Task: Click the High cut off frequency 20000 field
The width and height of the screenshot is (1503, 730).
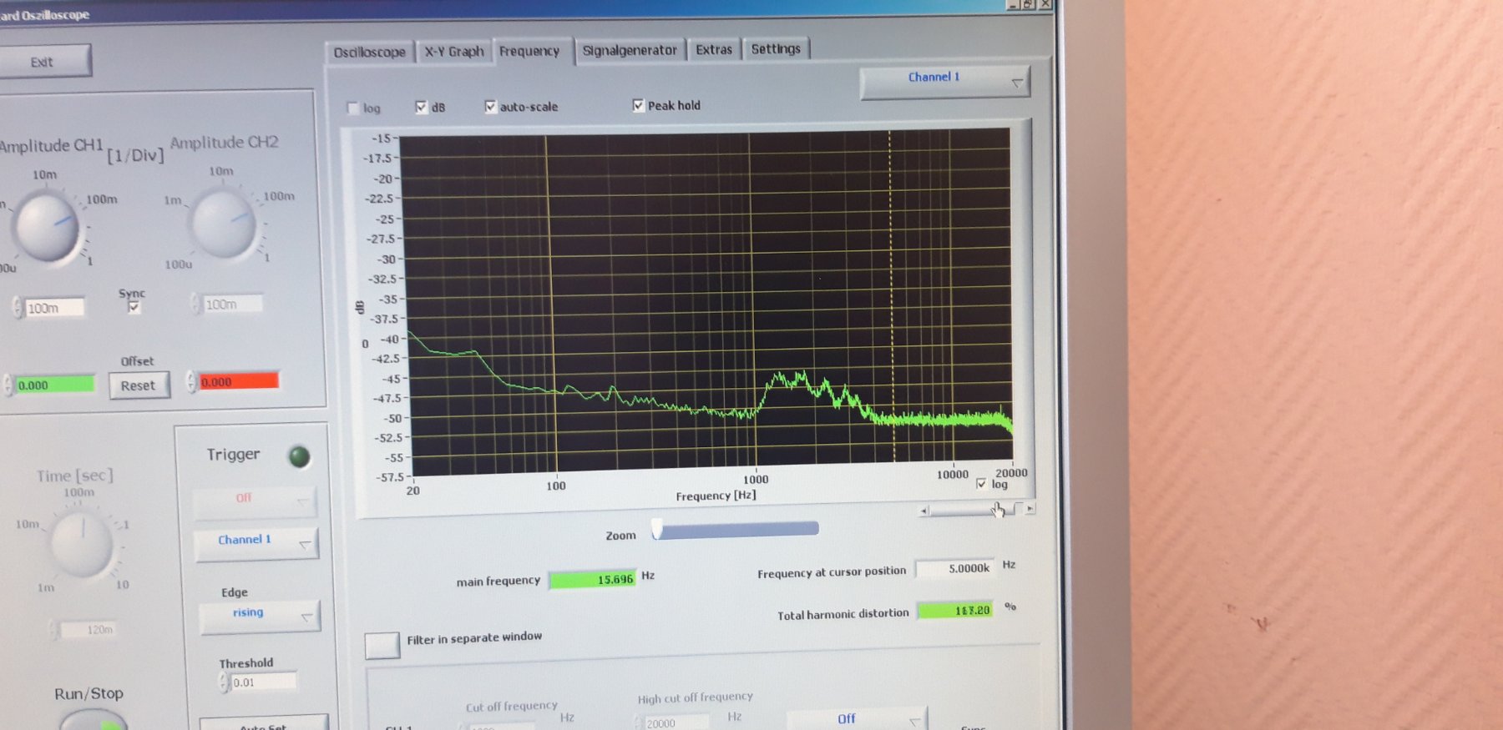Action: coord(676,722)
